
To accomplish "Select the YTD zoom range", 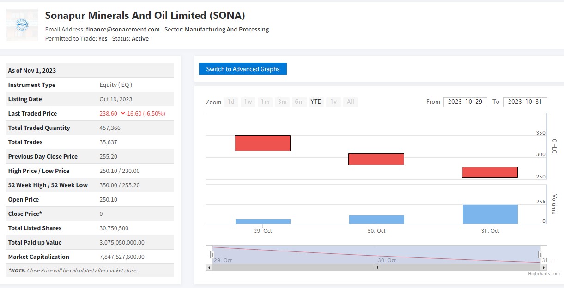I will [x=316, y=102].
